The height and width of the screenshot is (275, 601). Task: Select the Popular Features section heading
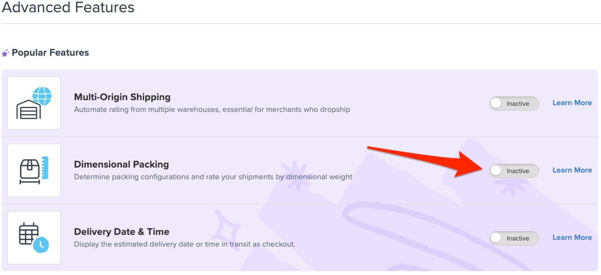[x=50, y=53]
